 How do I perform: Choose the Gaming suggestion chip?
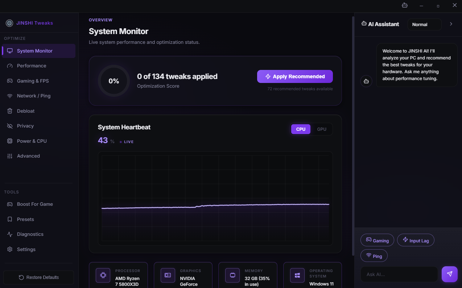pos(377,240)
